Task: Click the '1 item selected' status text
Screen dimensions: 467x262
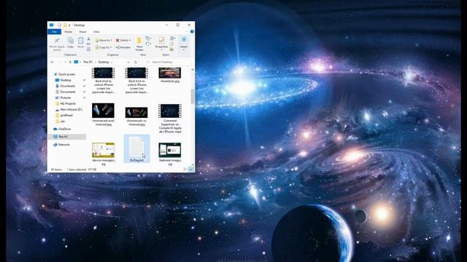Action: 77,170
